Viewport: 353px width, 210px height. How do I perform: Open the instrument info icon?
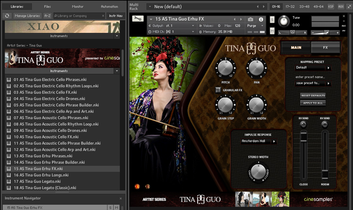tap(261, 19)
